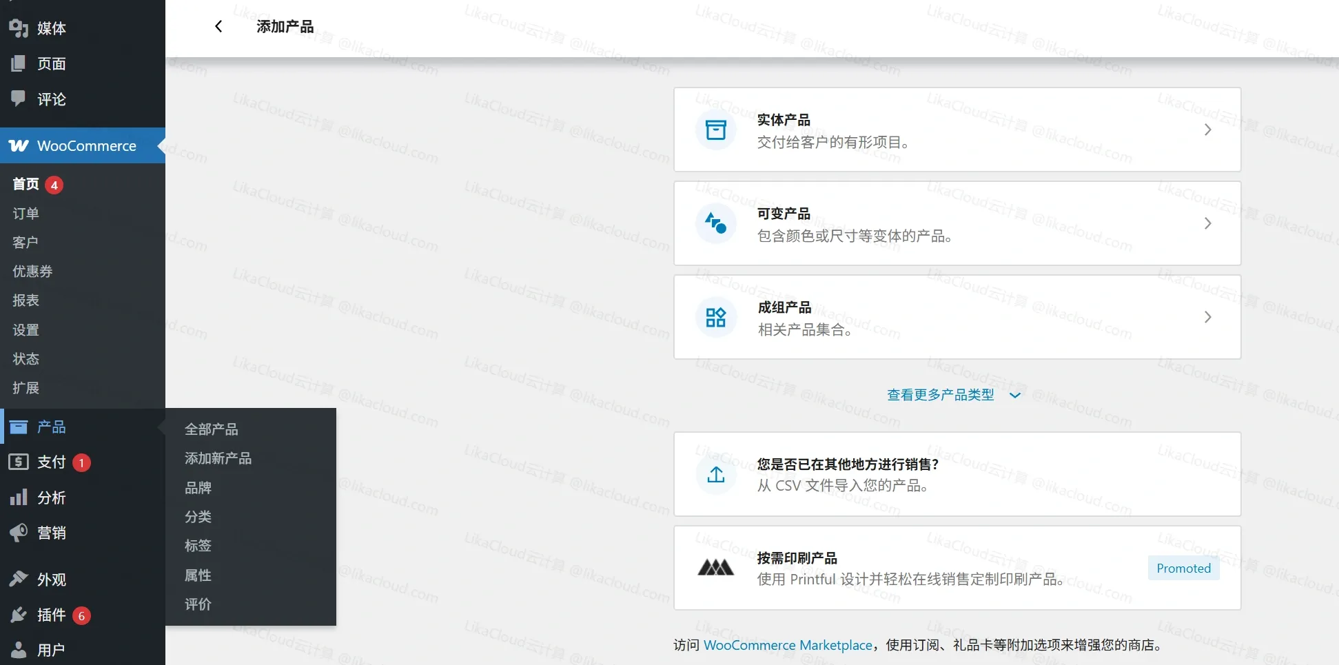Open the 插件 (Plugins) sidebar icon
1339x665 pixels.
(19, 615)
